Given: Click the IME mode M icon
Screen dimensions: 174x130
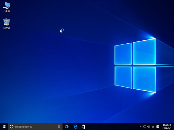Looking at the screenshot, I should [x=158, y=126].
